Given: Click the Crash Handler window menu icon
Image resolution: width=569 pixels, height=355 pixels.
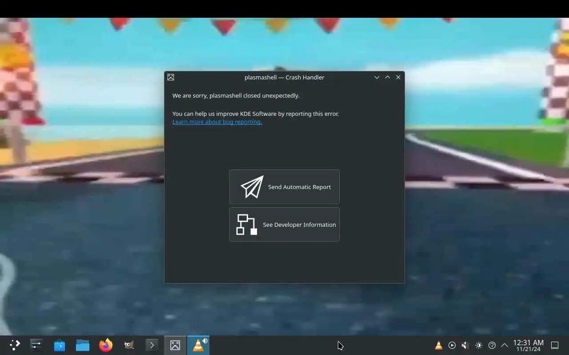Looking at the screenshot, I should pos(171,77).
